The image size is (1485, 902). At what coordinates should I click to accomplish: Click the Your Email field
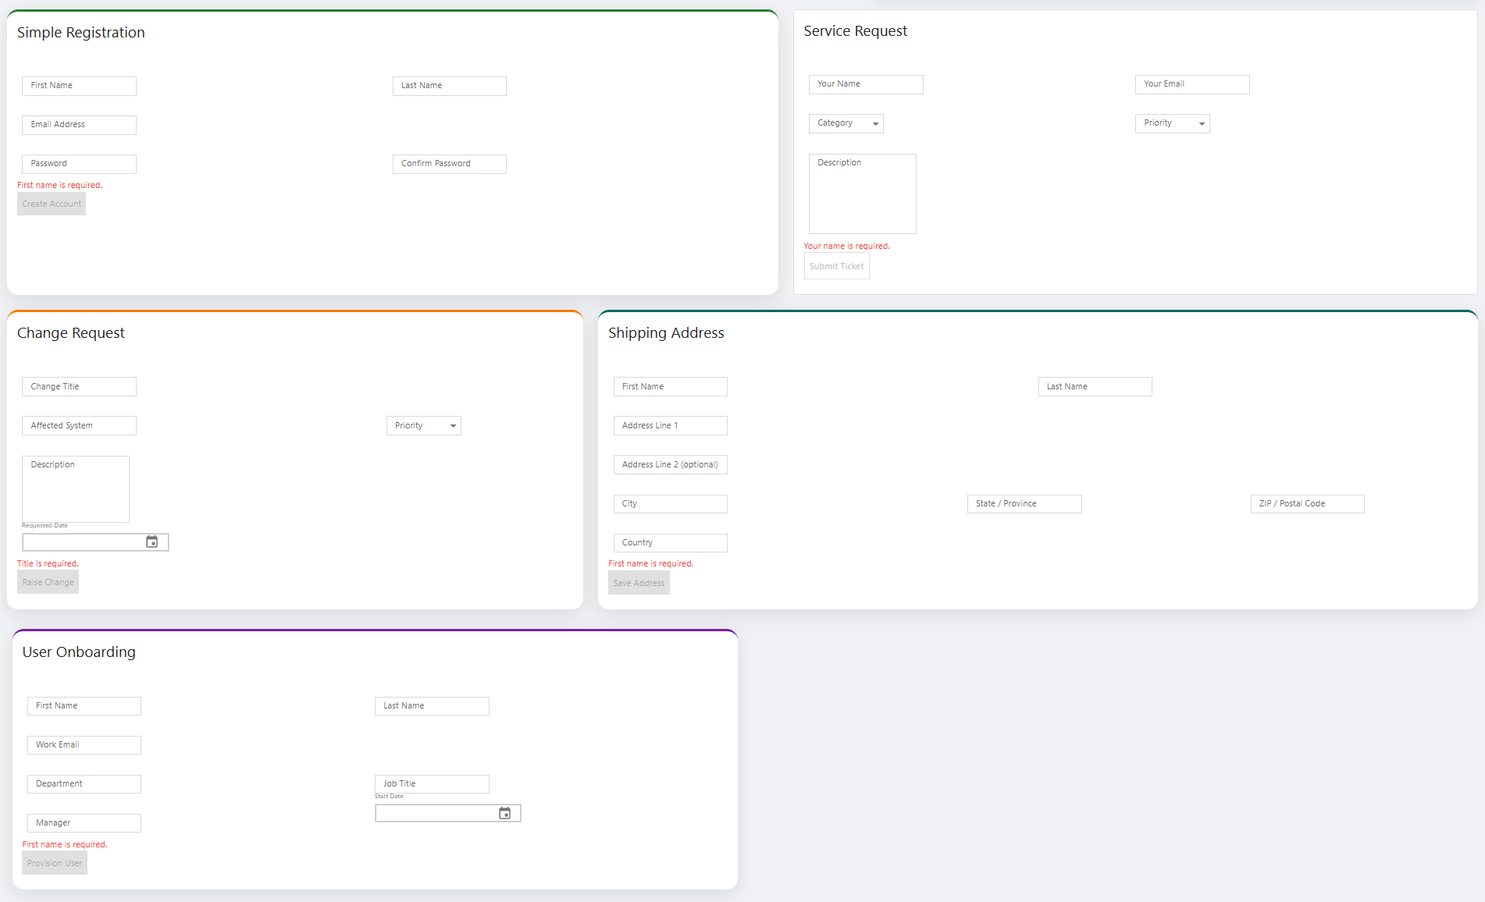(x=1192, y=84)
